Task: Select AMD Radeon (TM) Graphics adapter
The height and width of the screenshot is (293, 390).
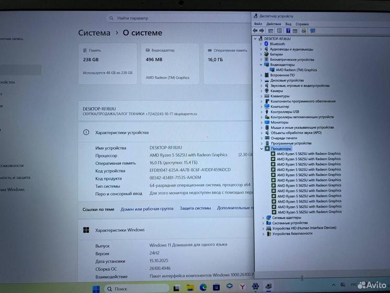Action: tap(296, 70)
